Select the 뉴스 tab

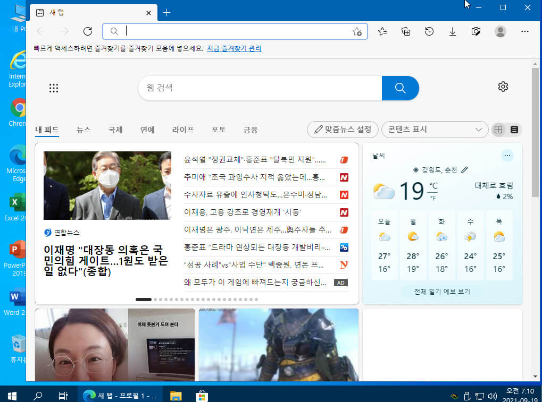point(84,130)
